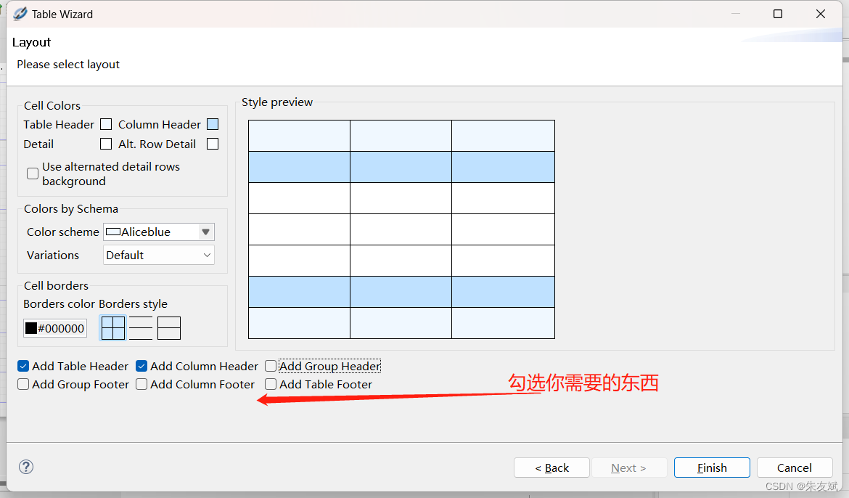
Task: Toggle the Alt. Row Detail checkbox
Action: coord(212,144)
